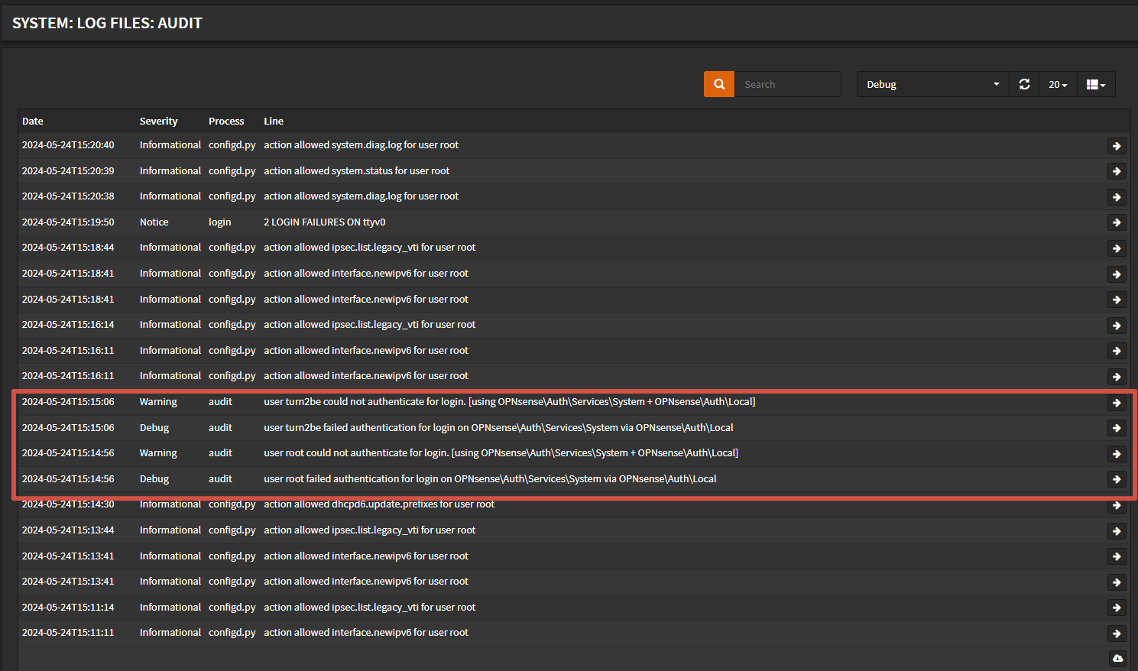This screenshot has height=671, width=1138.
Task: Click the turn2be could not authenticate line
Action: (x=510, y=401)
